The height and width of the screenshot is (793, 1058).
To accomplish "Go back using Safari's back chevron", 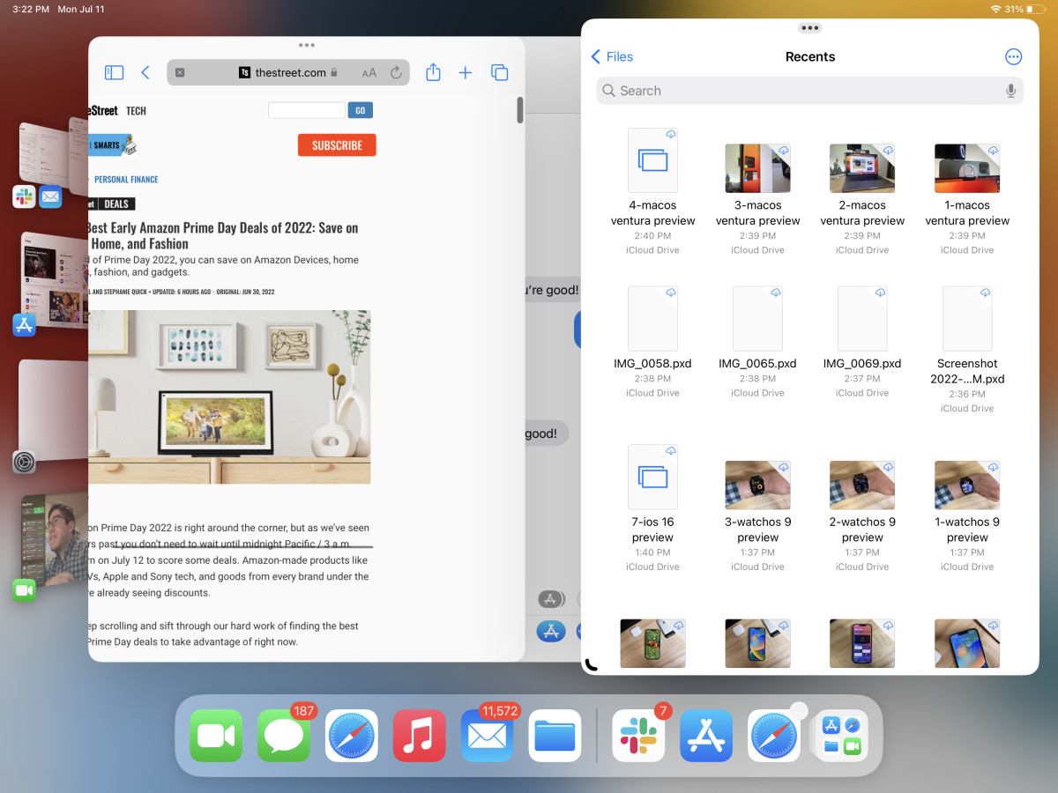I will pyautogui.click(x=145, y=73).
